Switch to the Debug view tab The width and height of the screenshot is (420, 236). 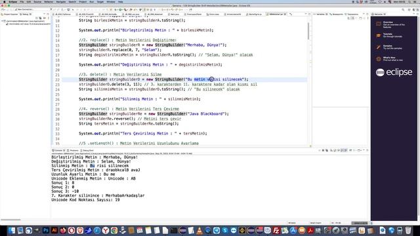click(26, 14)
